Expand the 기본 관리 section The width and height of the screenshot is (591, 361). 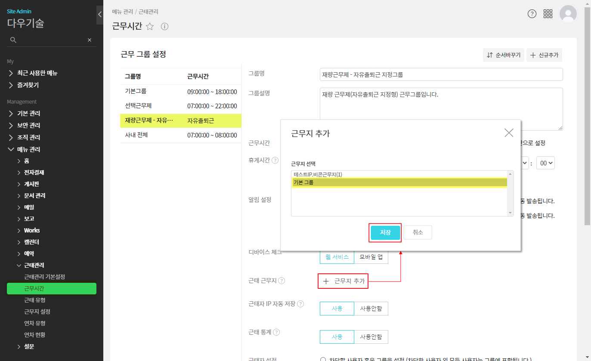28,113
